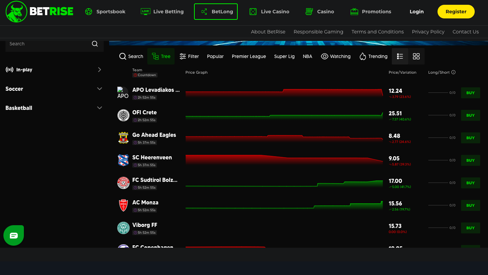The image size is (488, 275).
Task: Open Responsible Gaming page
Action: click(x=319, y=32)
